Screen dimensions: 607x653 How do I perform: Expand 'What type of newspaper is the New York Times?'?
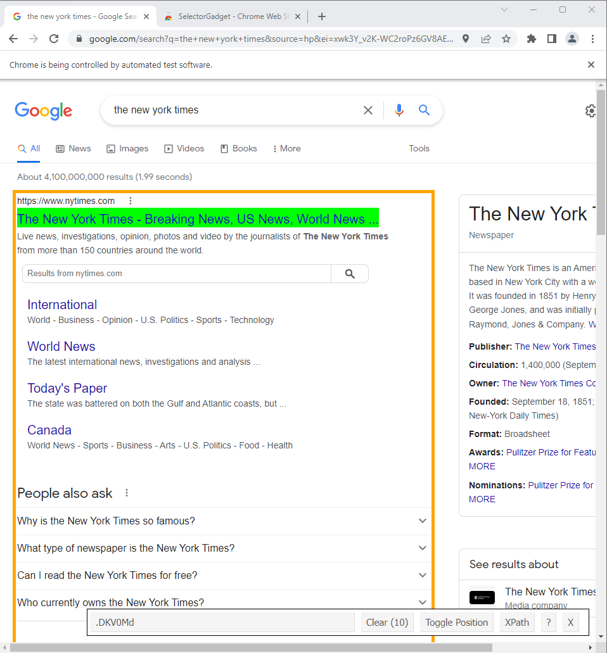223,548
